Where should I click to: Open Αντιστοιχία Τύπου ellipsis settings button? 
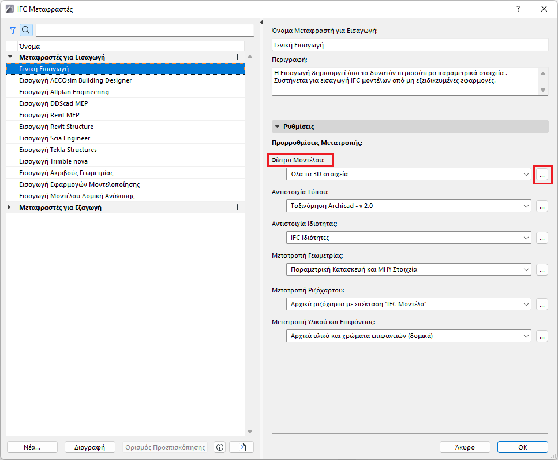[542, 206]
